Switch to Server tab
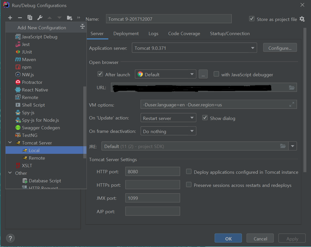 click(x=97, y=34)
